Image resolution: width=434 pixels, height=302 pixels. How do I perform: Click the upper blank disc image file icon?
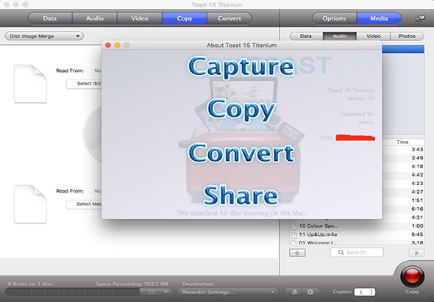30,84
